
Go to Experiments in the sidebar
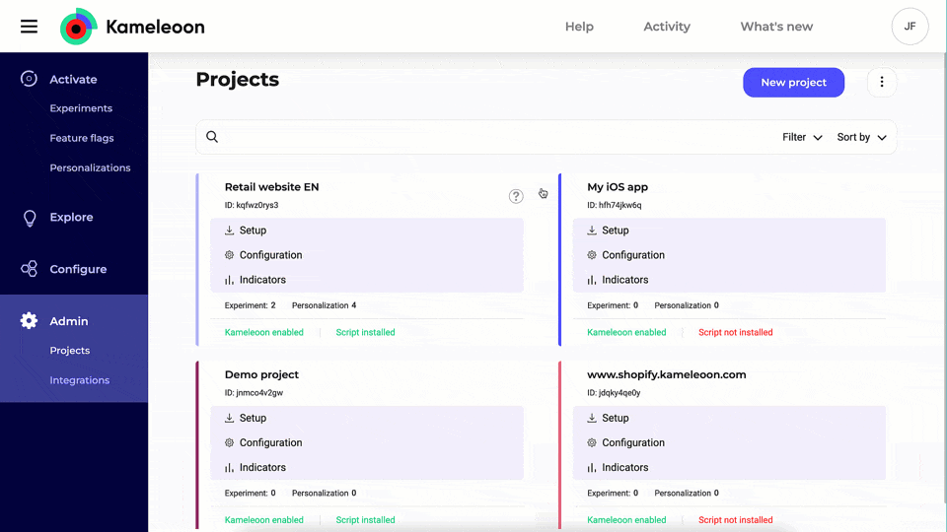point(81,108)
